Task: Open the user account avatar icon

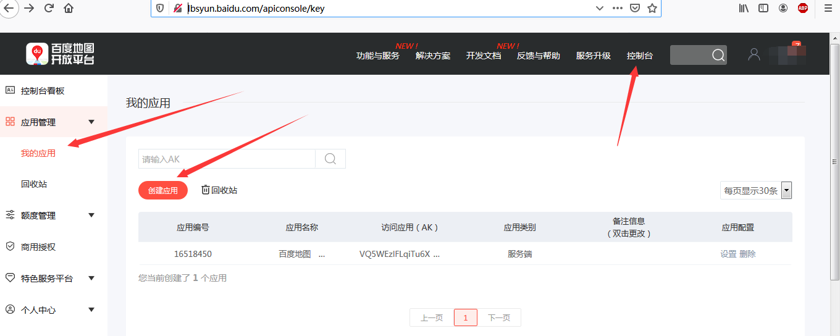Action: click(754, 54)
